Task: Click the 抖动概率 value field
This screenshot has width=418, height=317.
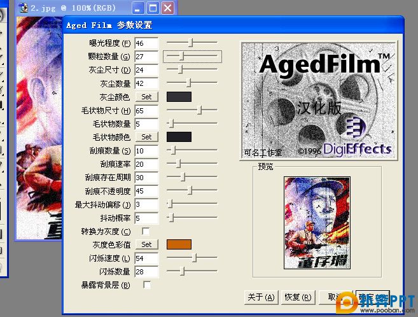Action: 146,218
